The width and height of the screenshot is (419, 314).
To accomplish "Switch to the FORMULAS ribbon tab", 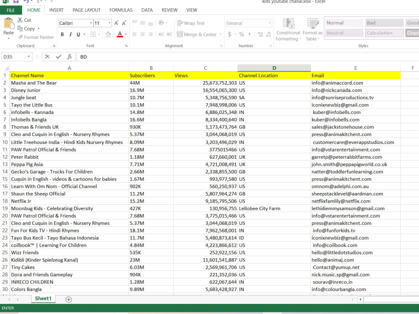I will pyautogui.click(x=121, y=10).
